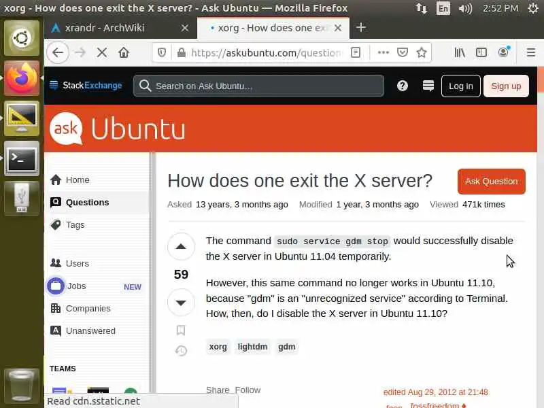Open the En keyboard layout indicator
The image size is (544, 408).
[x=443, y=8]
